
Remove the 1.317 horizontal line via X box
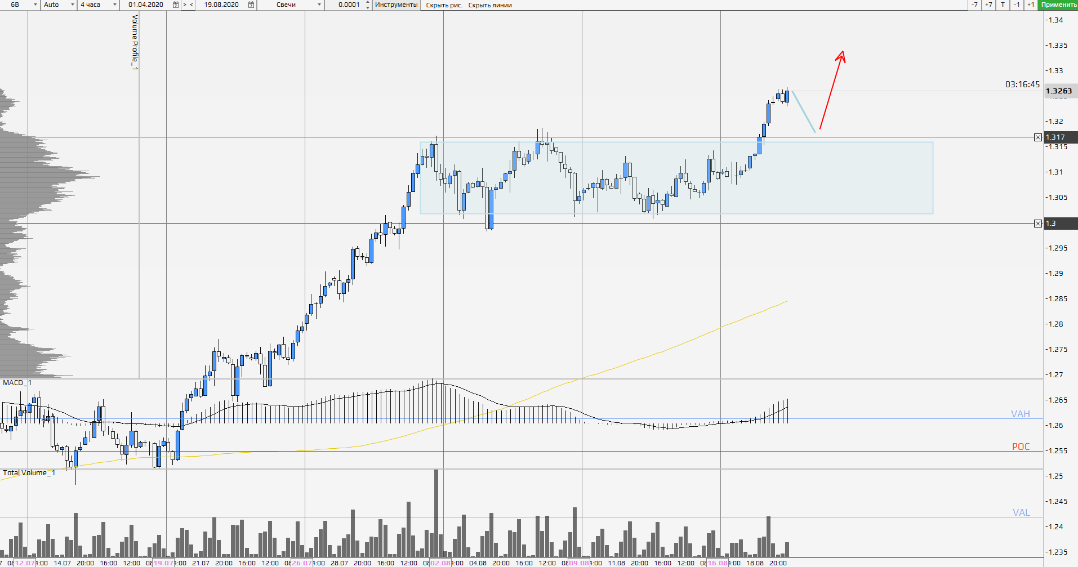[1038, 137]
